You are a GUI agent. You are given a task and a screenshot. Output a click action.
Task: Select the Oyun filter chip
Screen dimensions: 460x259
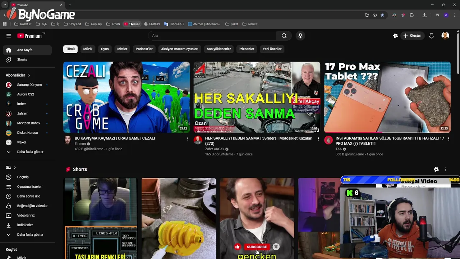105,49
